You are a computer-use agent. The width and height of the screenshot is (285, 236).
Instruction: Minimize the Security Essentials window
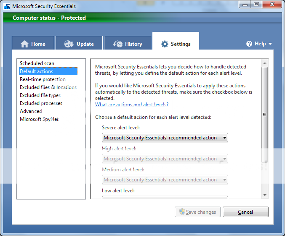coord(245,5)
